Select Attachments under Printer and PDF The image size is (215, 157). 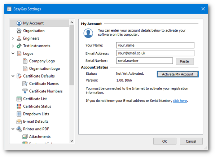(40, 136)
